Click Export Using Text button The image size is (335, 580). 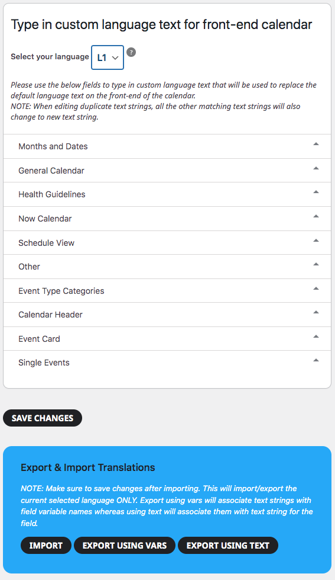coord(227,545)
